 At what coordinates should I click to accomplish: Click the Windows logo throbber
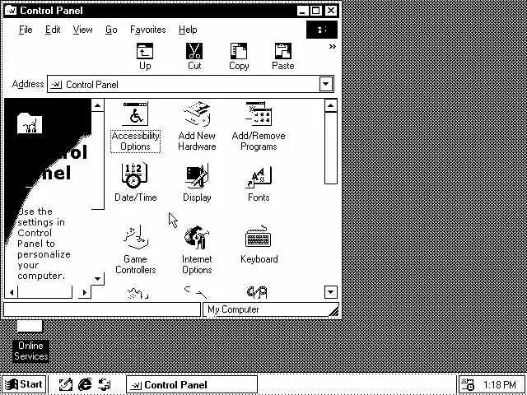[x=322, y=30]
